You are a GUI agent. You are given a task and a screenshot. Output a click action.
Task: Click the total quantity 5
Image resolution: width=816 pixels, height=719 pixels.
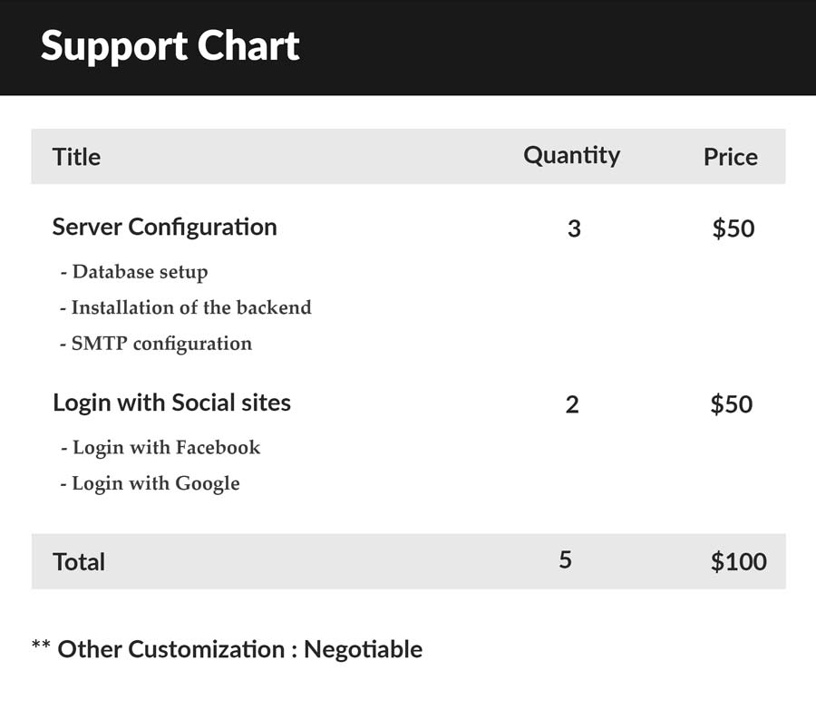[565, 559]
